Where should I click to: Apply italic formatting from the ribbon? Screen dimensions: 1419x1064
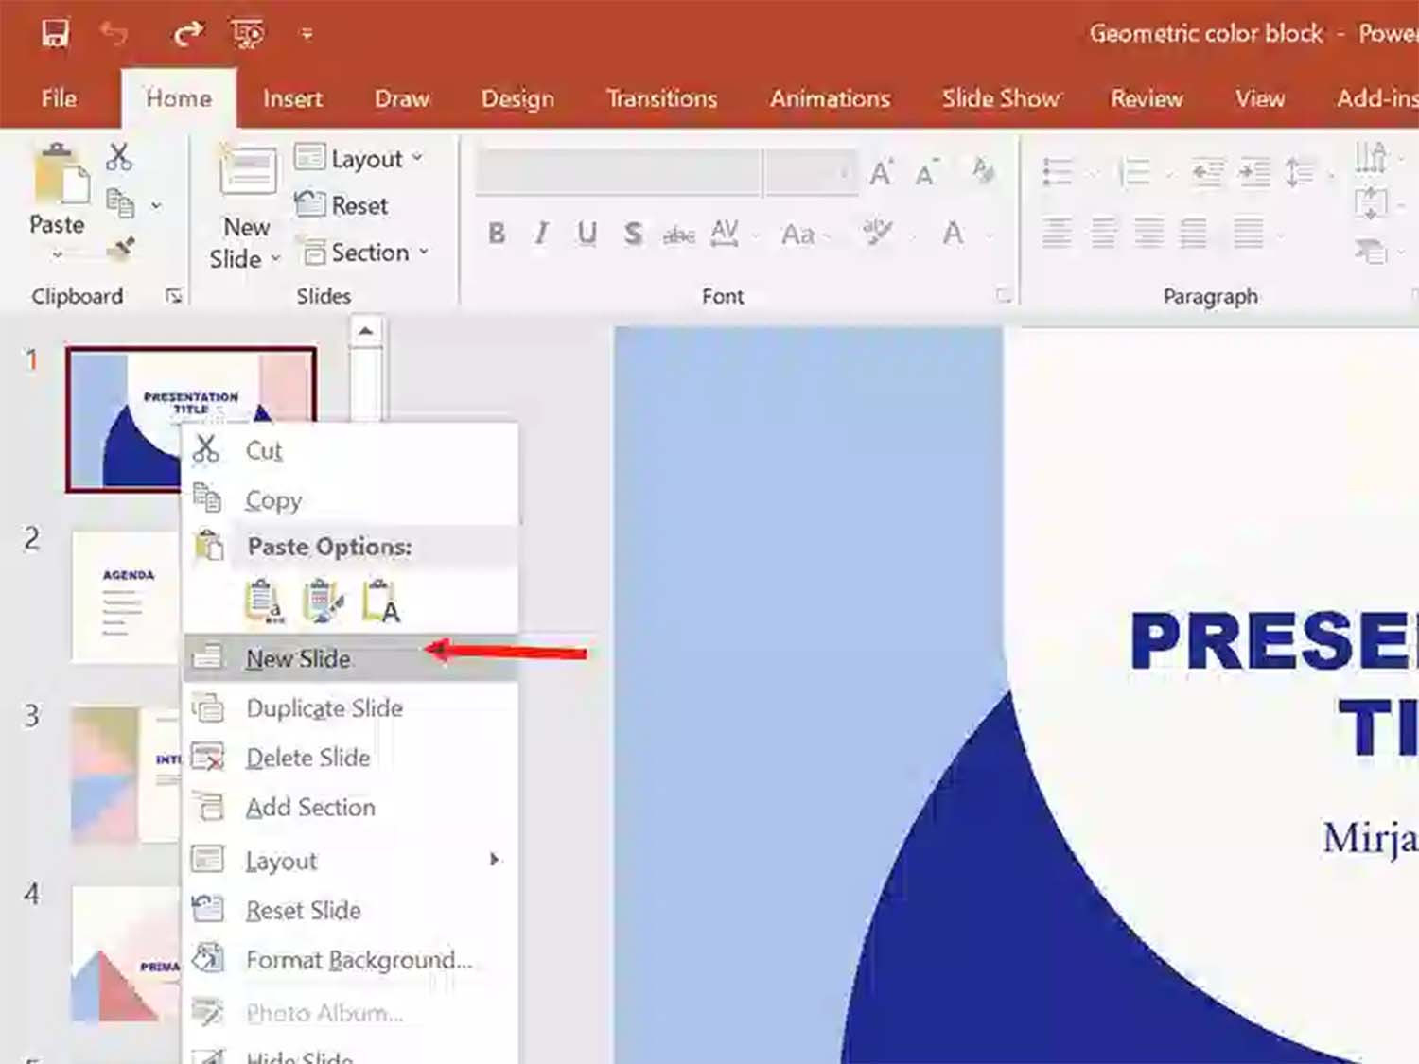point(540,234)
